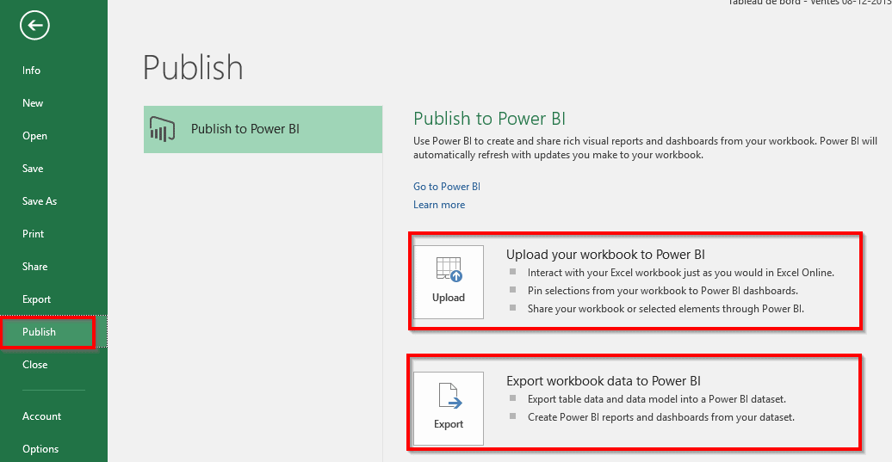Screen dimensions: 892x462
Task: Select the highlighted Publish menu item
Action: [40, 332]
